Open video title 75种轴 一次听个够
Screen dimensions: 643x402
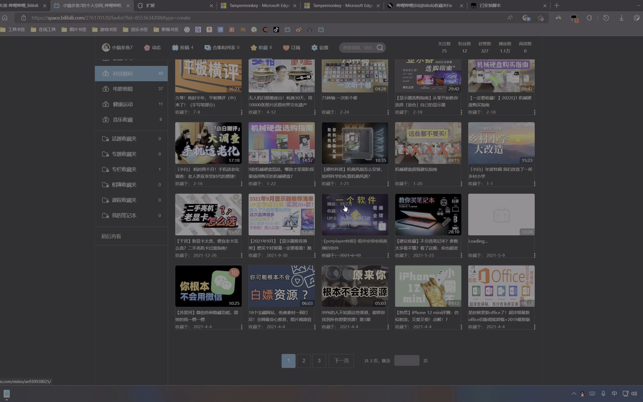pyautogui.click(x=339, y=98)
